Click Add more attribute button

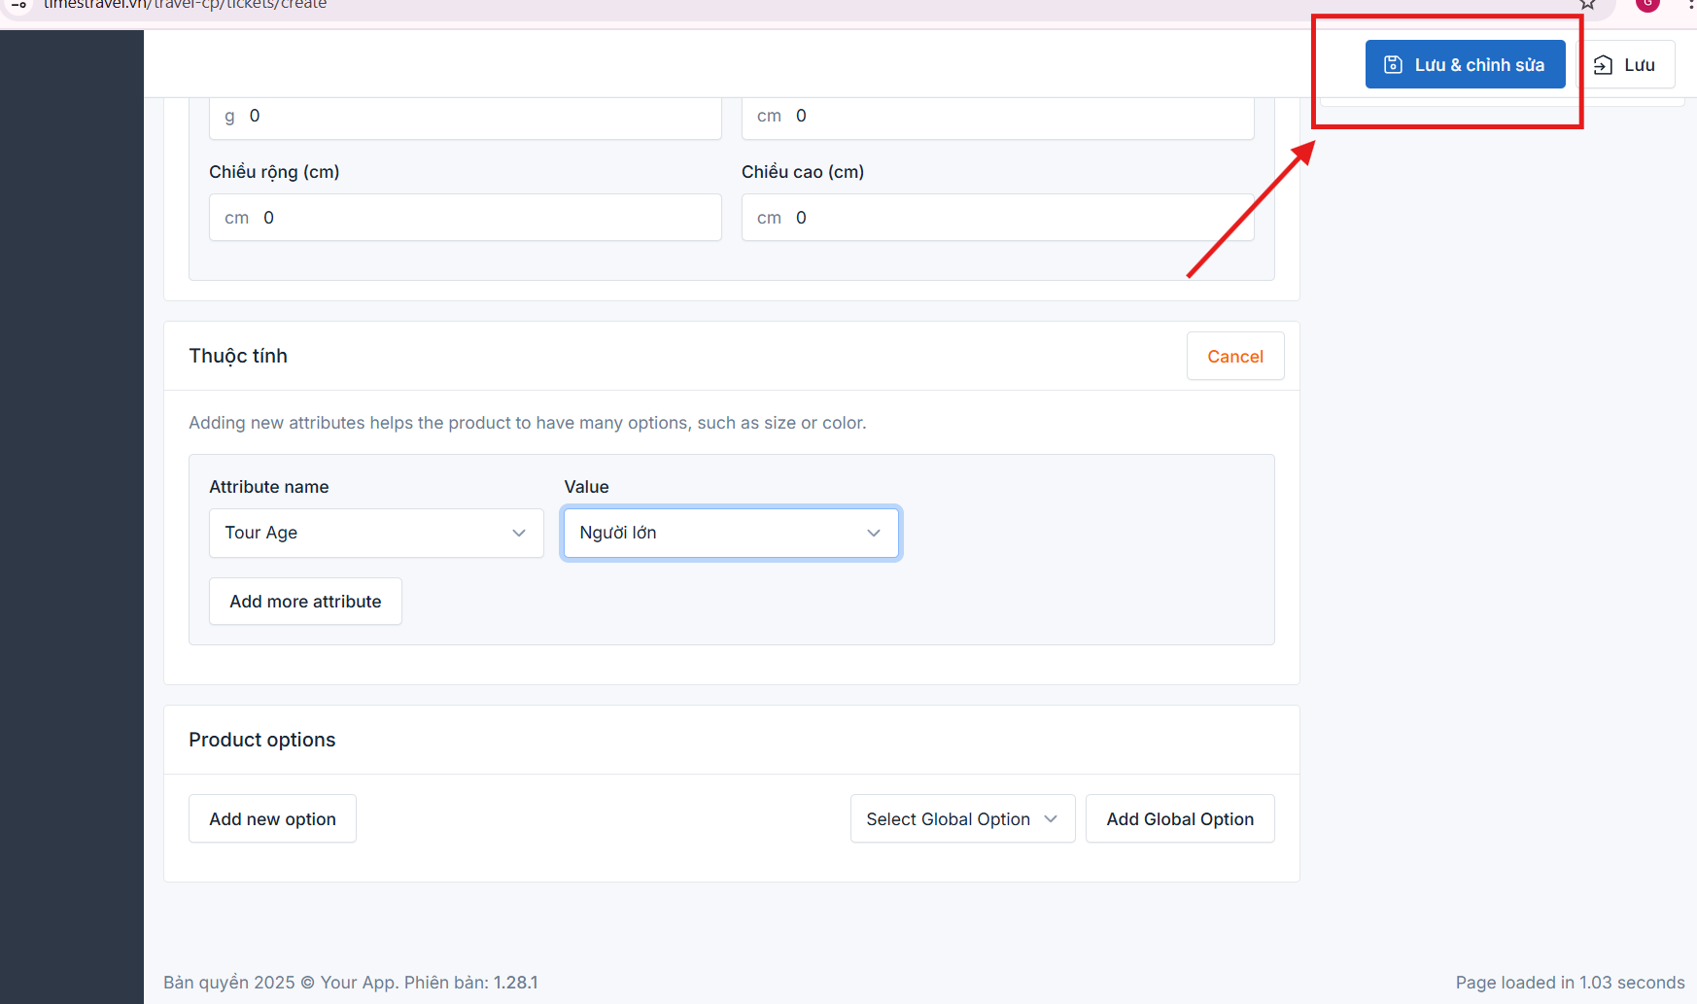pos(305,602)
